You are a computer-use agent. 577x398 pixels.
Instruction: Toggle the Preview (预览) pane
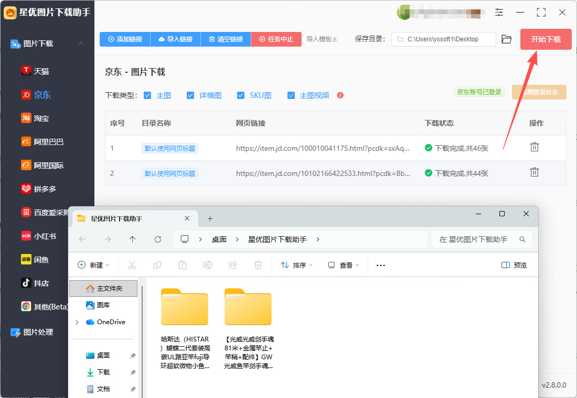(x=514, y=265)
